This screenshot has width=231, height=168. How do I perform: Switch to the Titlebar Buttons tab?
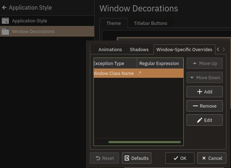coord(151,23)
